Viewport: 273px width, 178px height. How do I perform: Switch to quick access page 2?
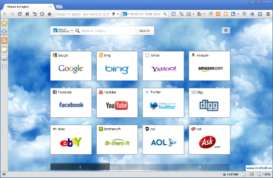(x=140, y=167)
